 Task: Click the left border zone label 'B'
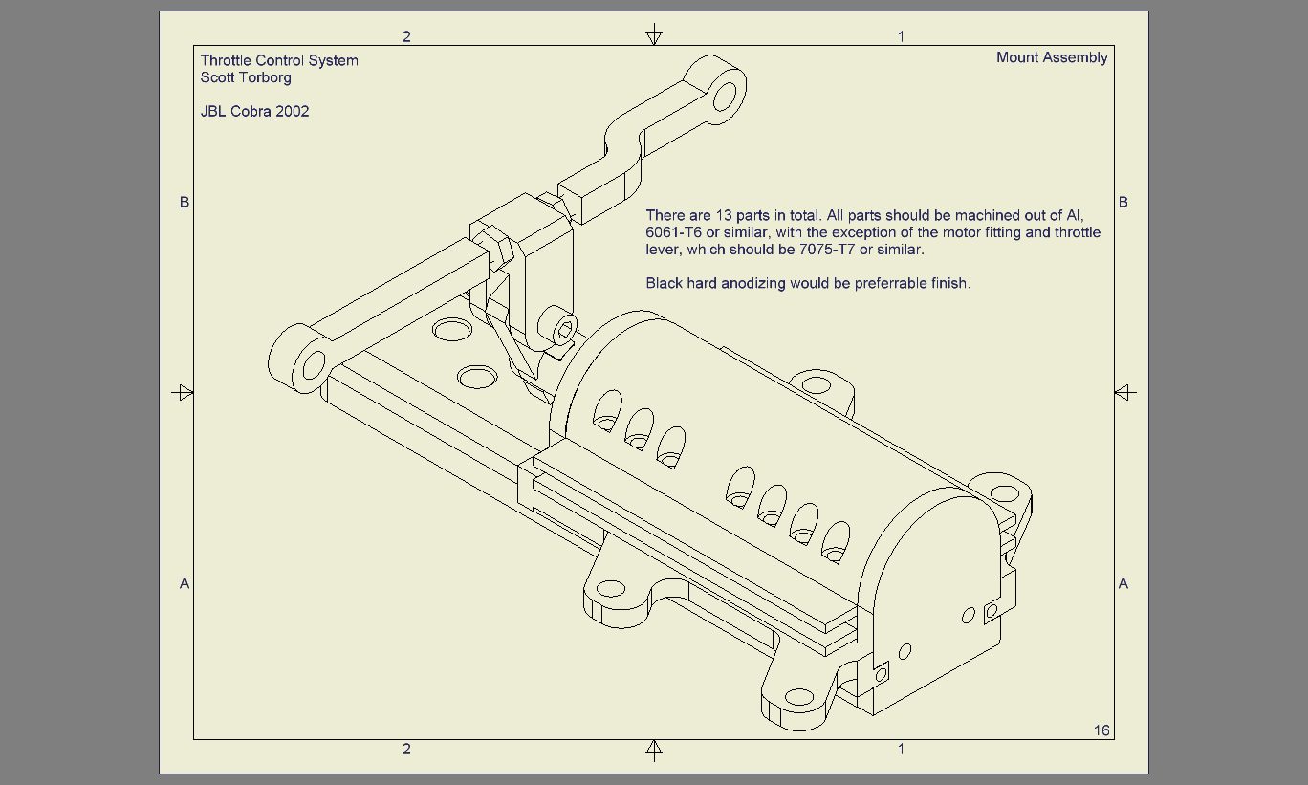185,202
